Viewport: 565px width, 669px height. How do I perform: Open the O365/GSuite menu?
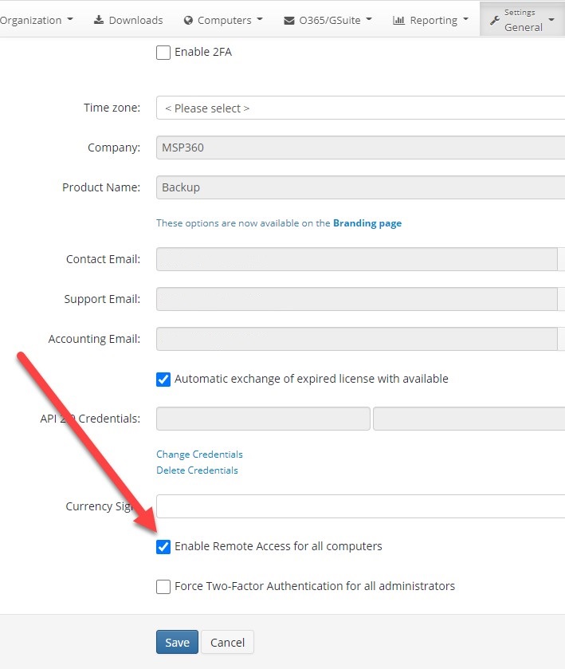pyautogui.click(x=328, y=20)
